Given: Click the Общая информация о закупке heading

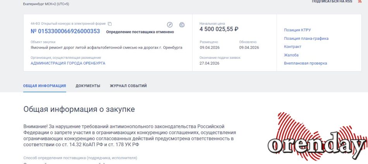Looking at the screenshot, I should (79, 109).
